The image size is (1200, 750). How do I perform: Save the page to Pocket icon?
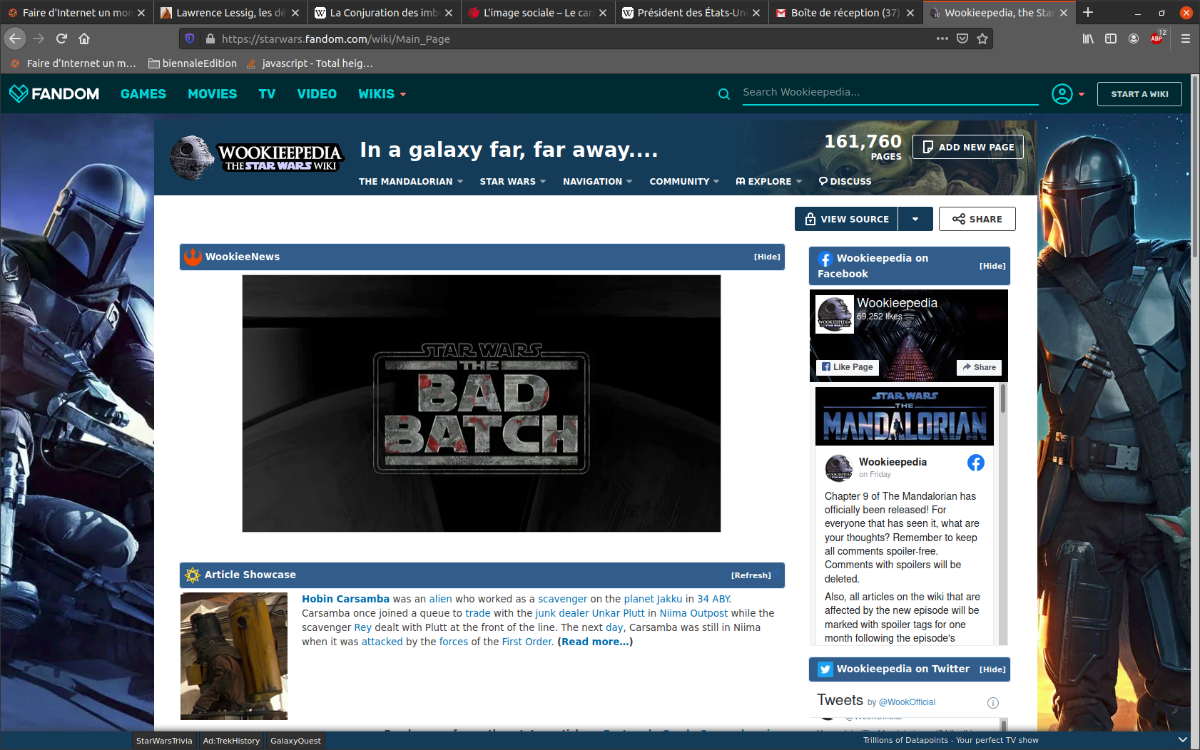pyautogui.click(x=962, y=38)
